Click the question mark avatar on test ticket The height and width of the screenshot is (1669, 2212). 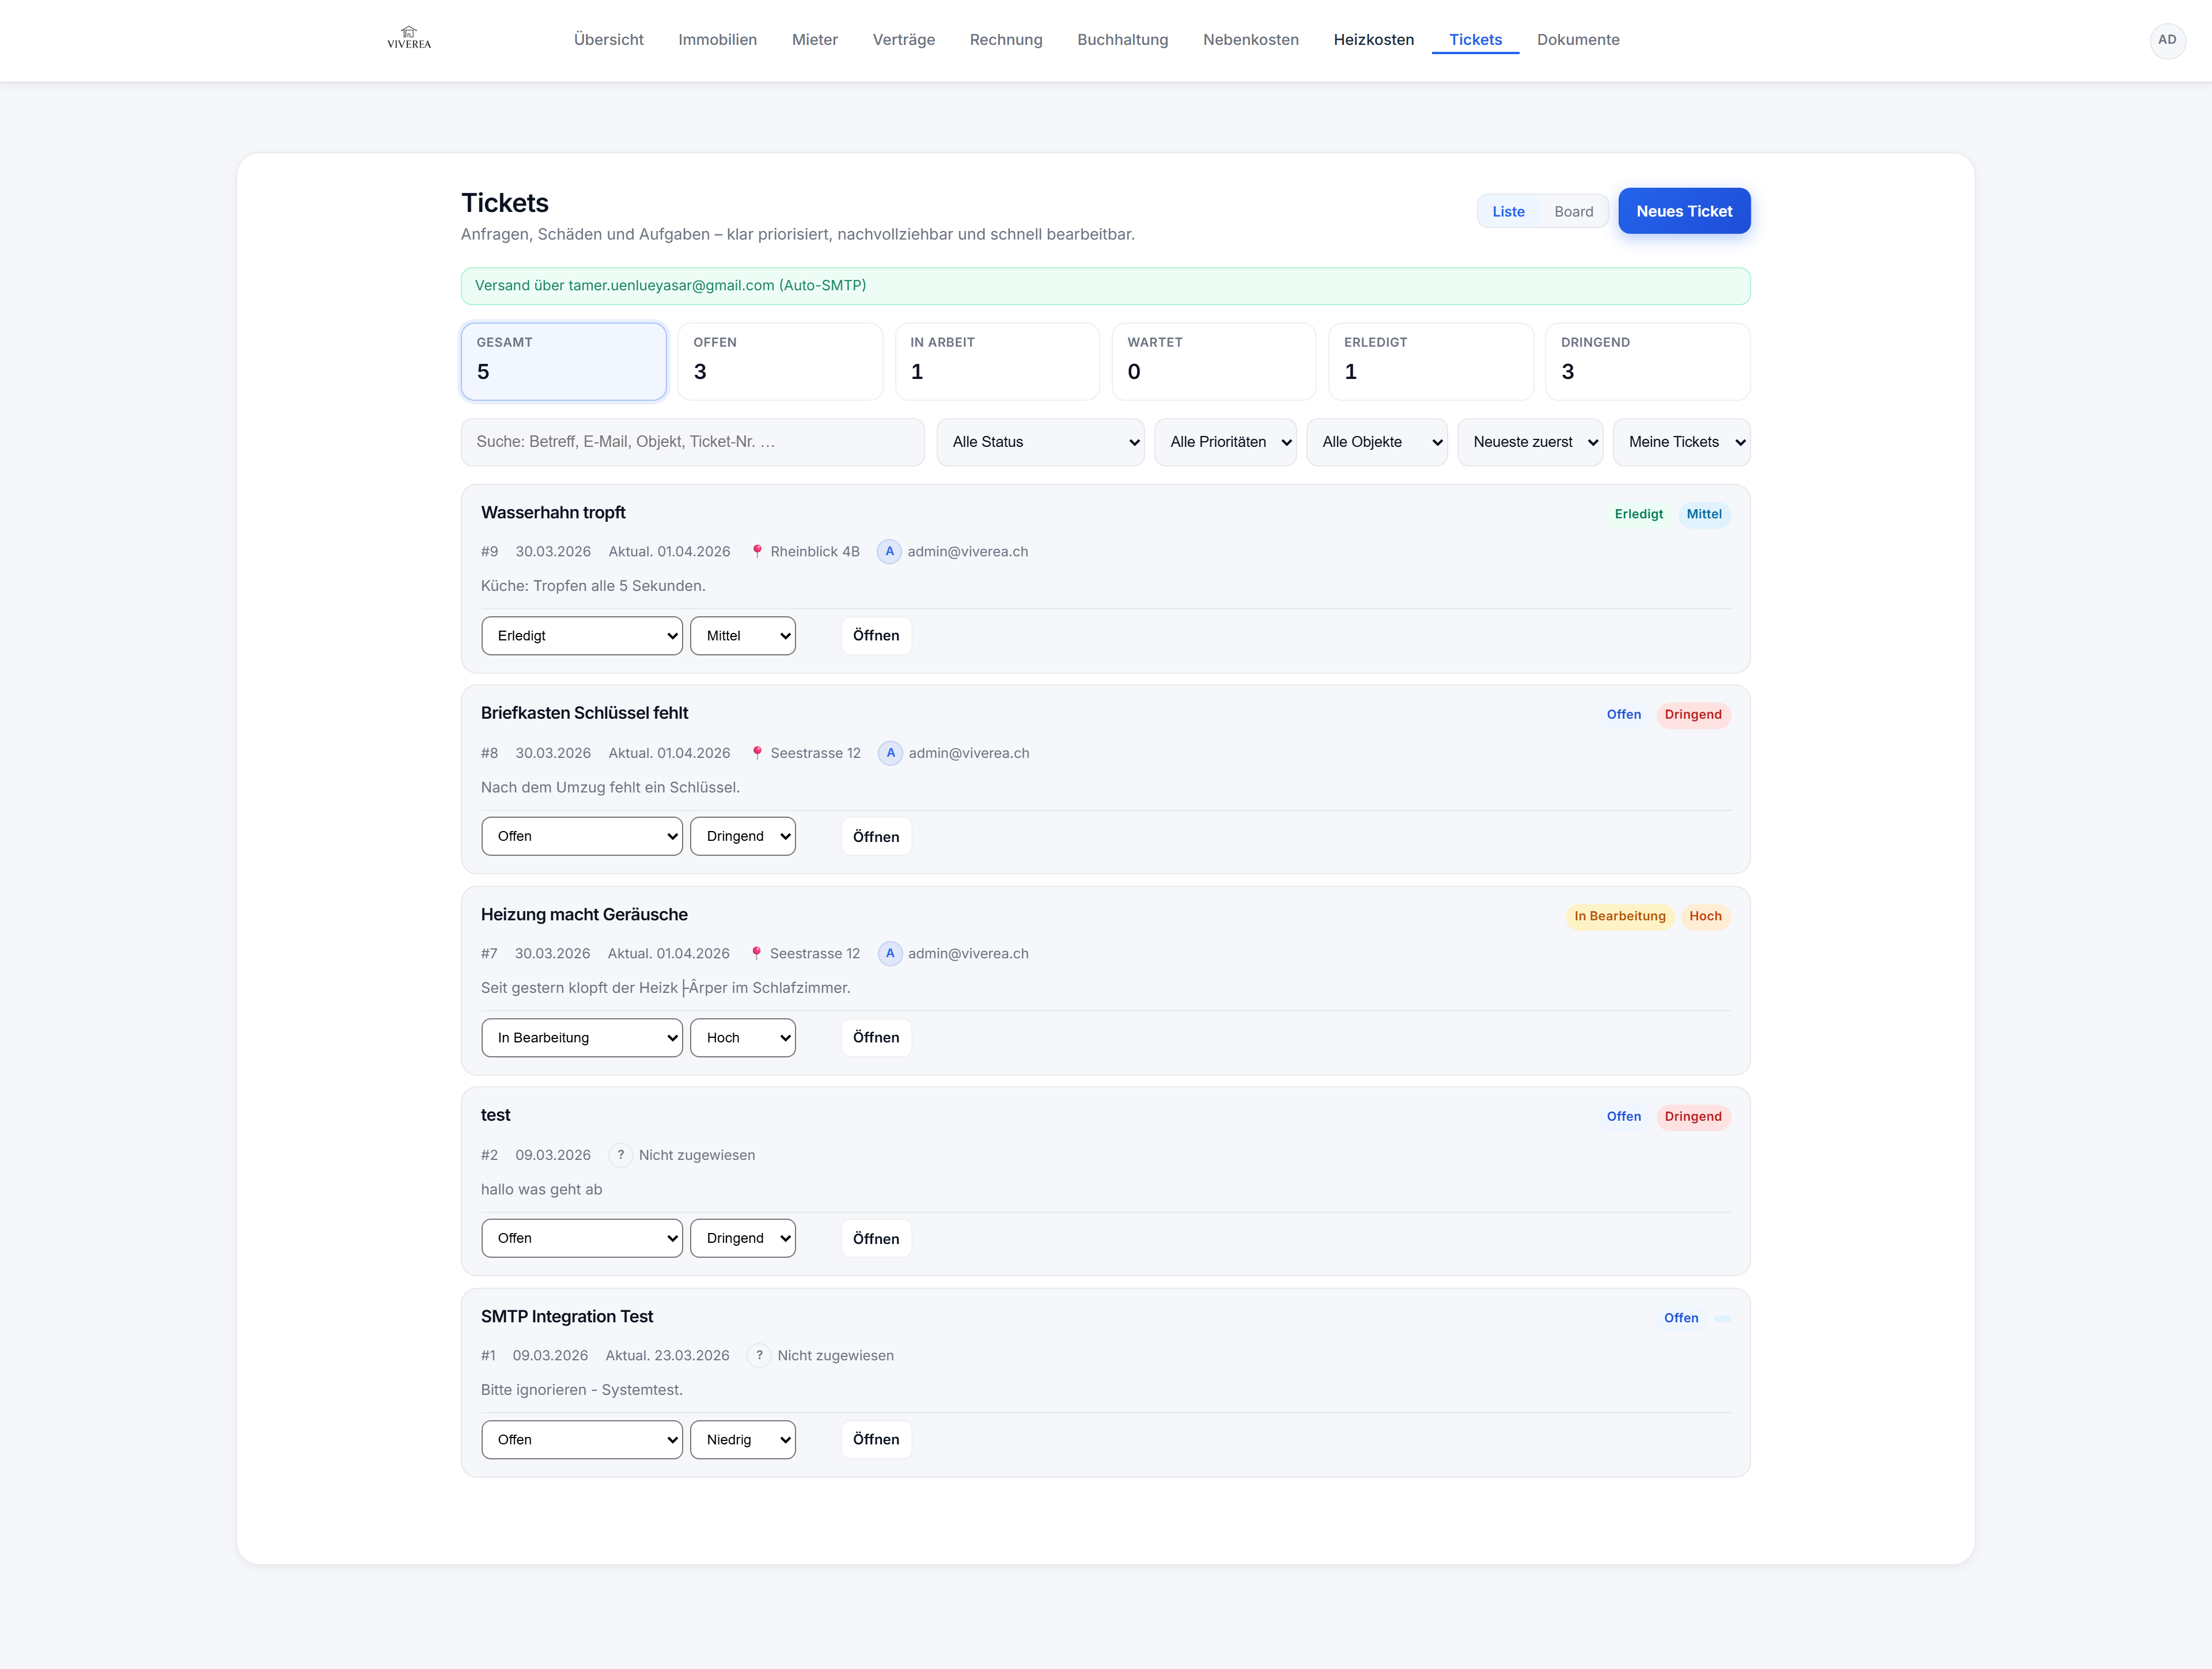[620, 1155]
